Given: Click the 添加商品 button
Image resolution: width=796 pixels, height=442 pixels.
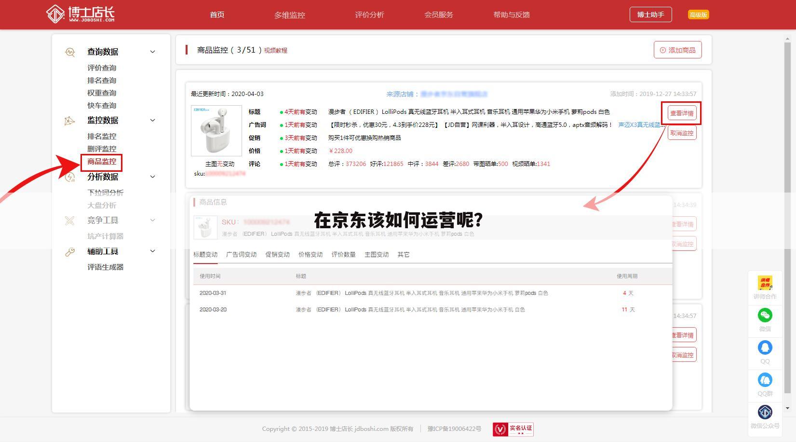Looking at the screenshot, I should (x=677, y=50).
